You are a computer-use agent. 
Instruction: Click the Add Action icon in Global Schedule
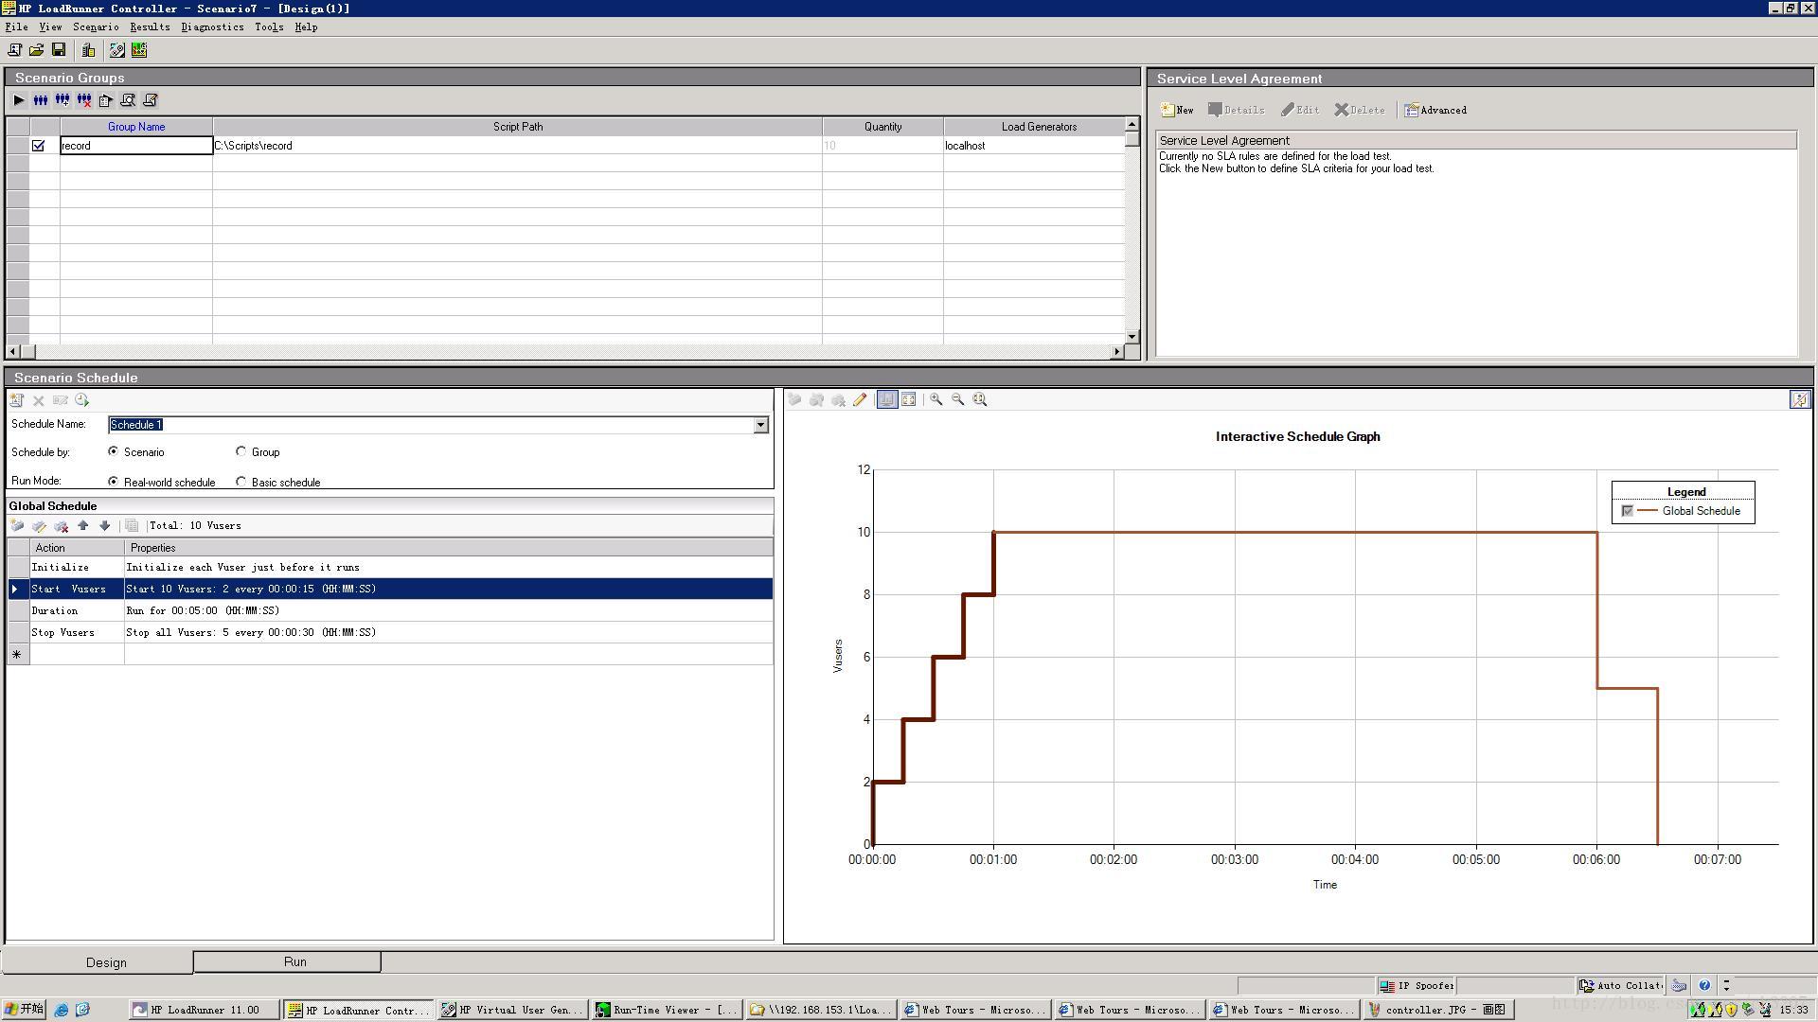pos(17,526)
